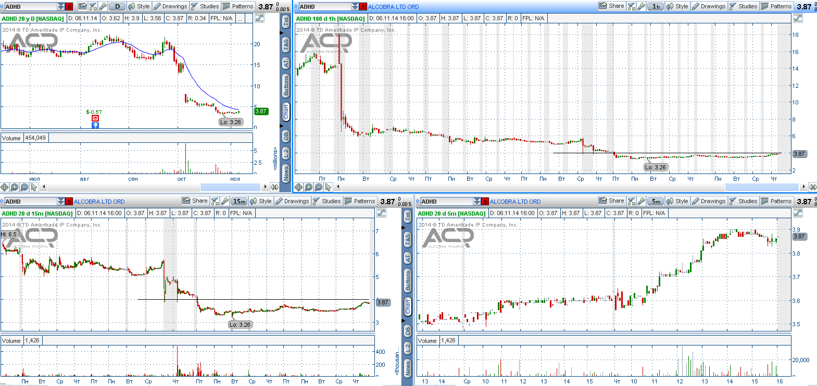Open Edit Studies icon on the 1h chart
This screenshot has width=817, height=386.
click(x=632, y=6)
